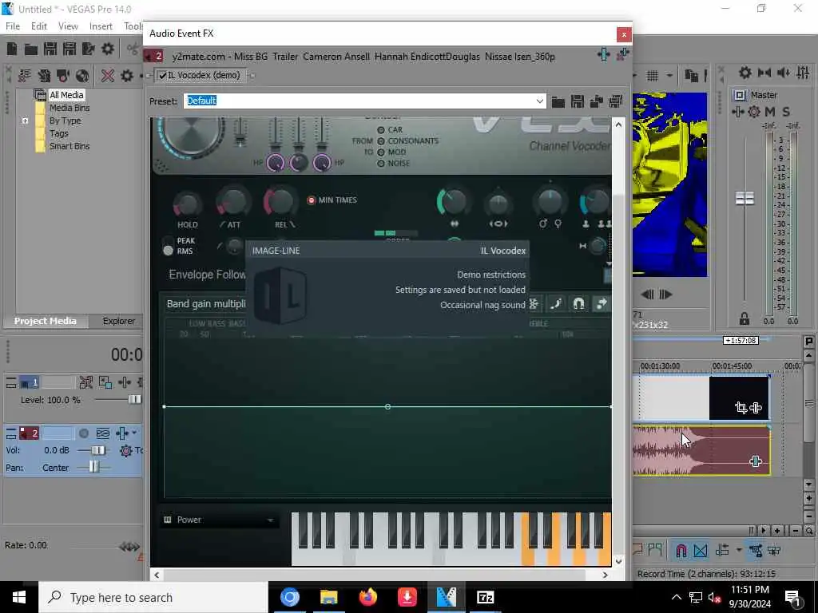Image resolution: width=818 pixels, height=613 pixels.
Task: Toggle the lock under Master fader
Action: point(745,318)
